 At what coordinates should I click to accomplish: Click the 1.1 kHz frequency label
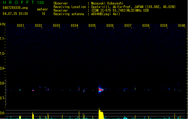pos(2,39)
